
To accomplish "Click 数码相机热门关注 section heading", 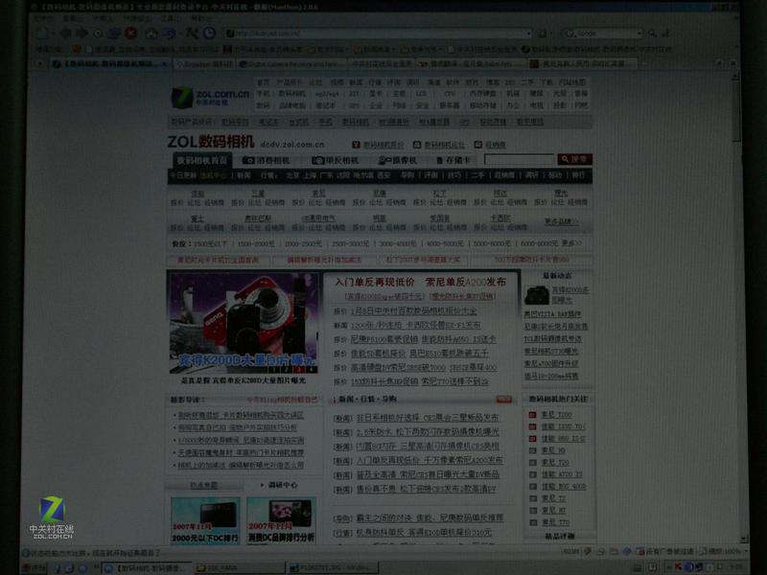I will tap(558, 399).
